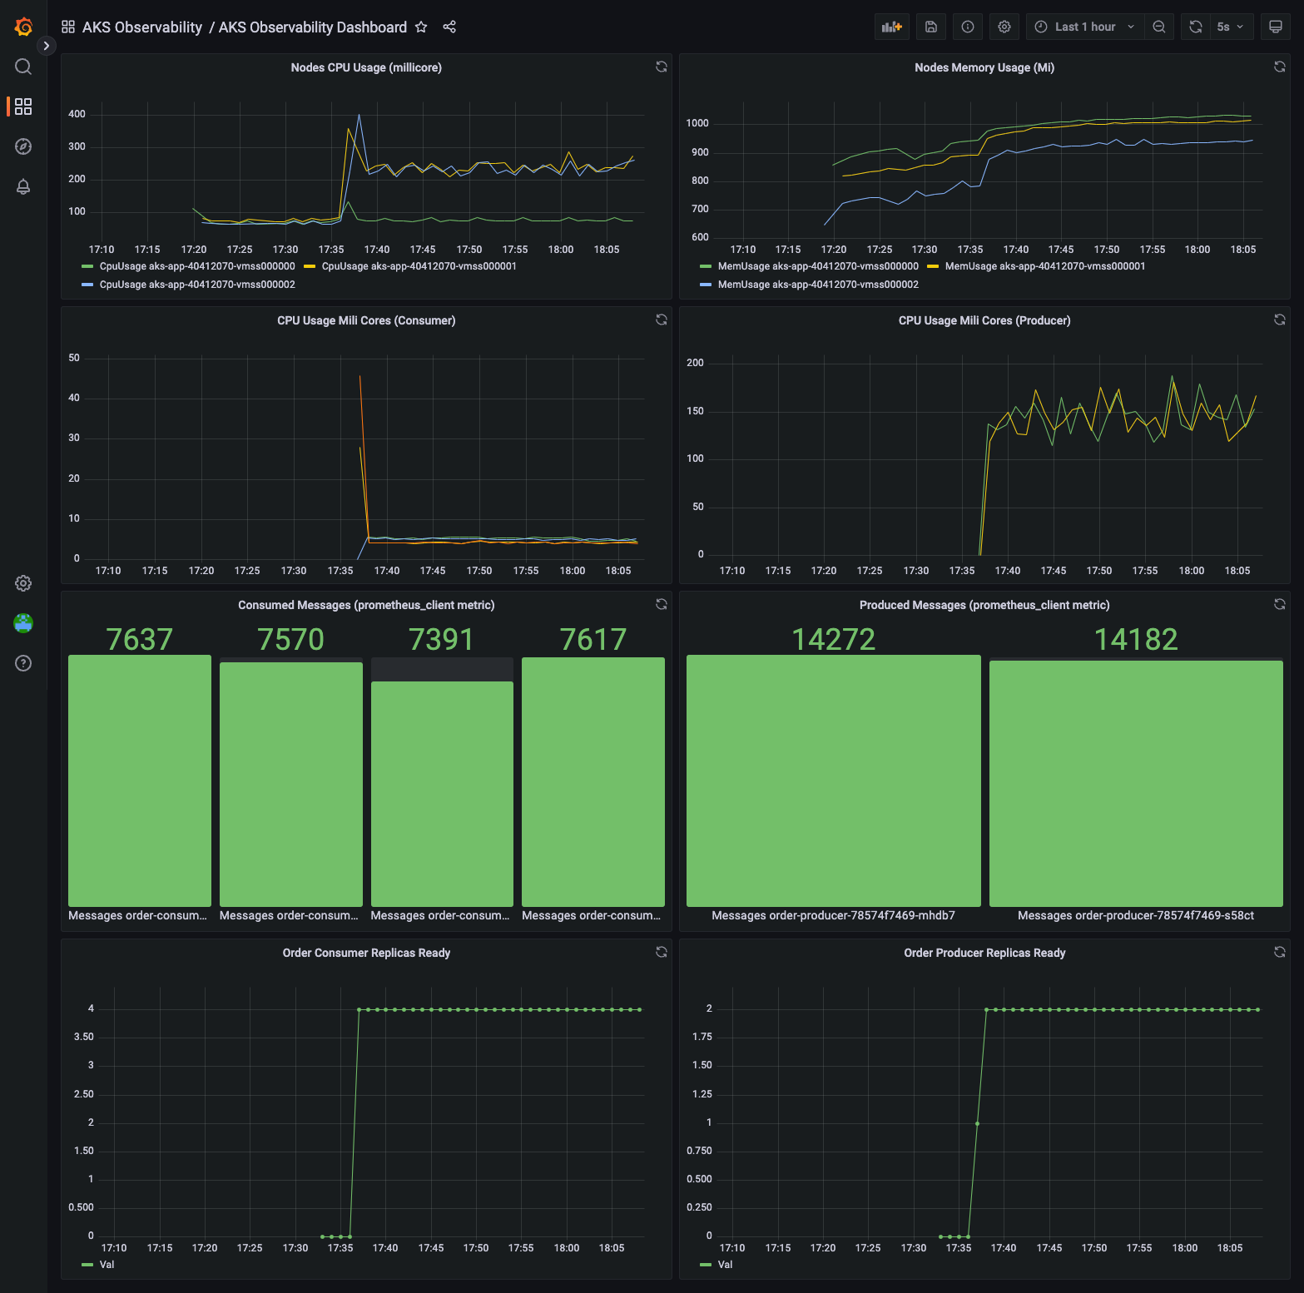The width and height of the screenshot is (1304, 1293).
Task: Toggle Val legend in Producer Replicas panel
Action: [x=725, y=1265]
